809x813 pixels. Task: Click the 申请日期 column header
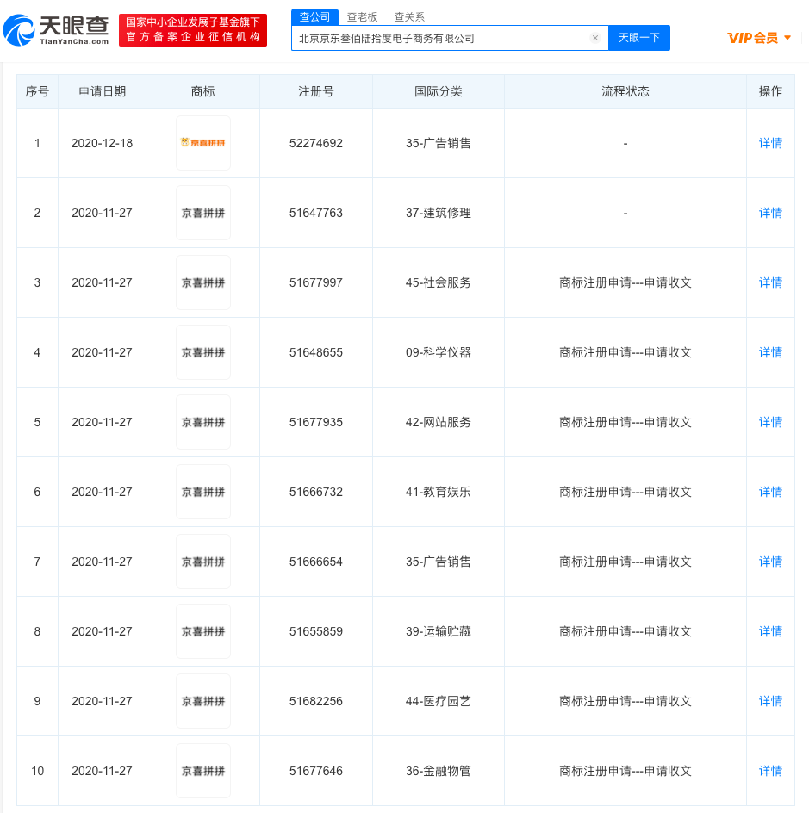[103, 92]
